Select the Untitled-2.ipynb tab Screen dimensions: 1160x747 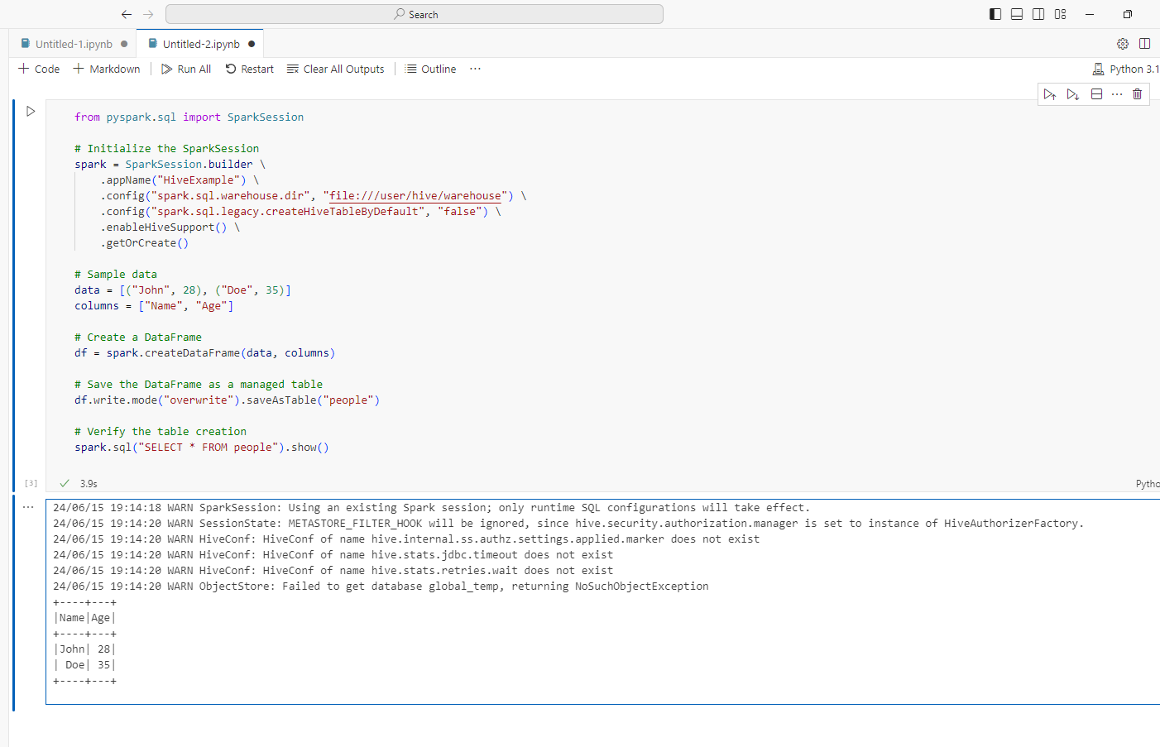[201, 44]
